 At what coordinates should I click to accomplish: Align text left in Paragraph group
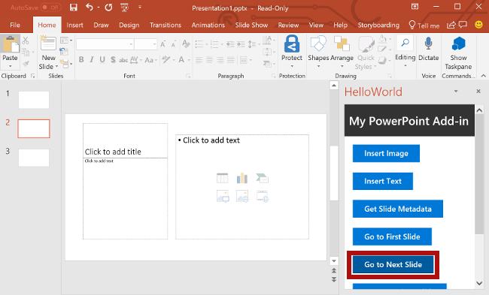tap(199, 60)
